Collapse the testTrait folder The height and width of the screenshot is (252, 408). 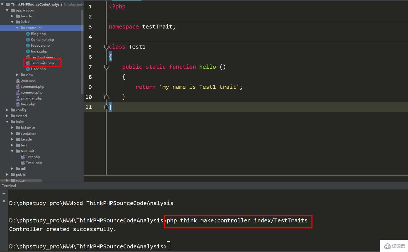pos(12,151)
